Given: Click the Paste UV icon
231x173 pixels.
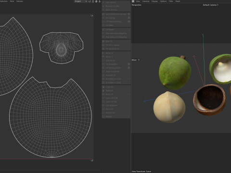Looking at the screenshot, I should [103, 91].
